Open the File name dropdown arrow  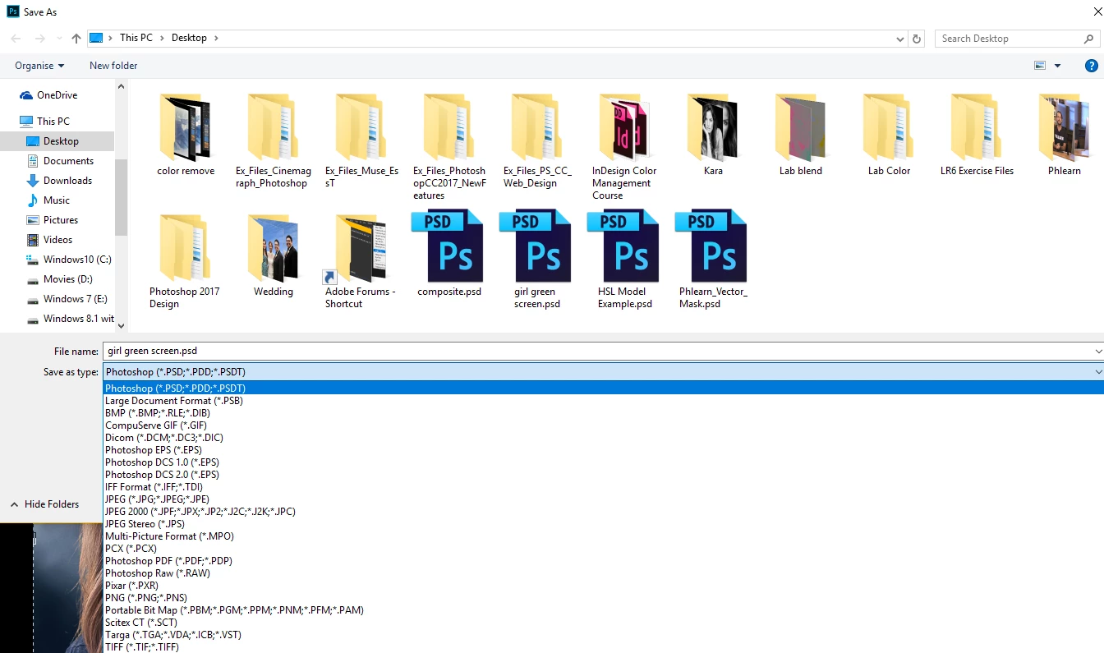point(1098,352)
